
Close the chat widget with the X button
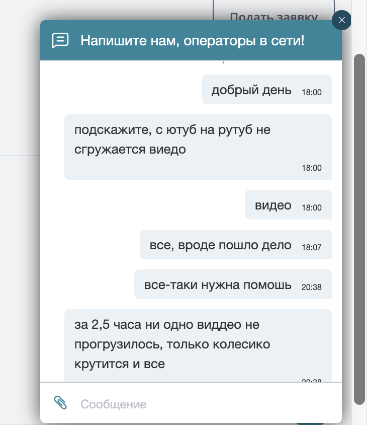(342, 20)
